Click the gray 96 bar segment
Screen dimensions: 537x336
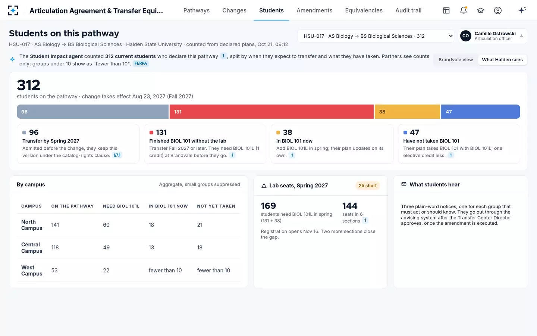point(92,112)
